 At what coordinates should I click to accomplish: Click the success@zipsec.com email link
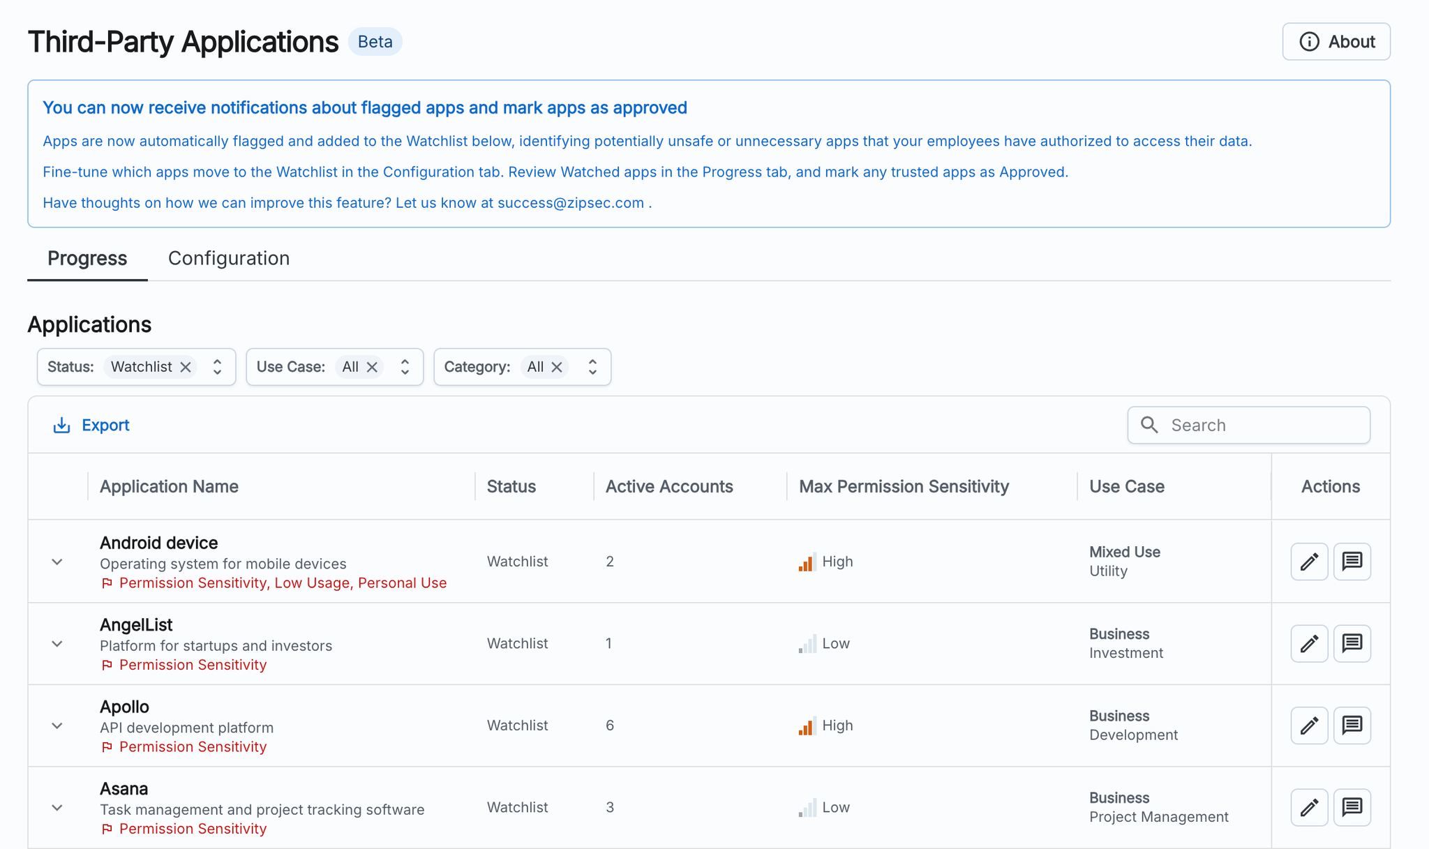pyautogui.click(x=570, y=203)
